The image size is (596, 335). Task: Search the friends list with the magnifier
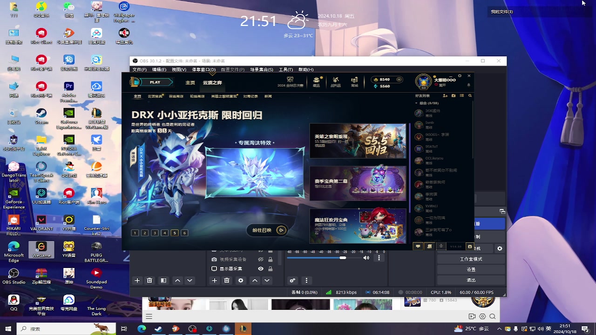tap(470, 96)
